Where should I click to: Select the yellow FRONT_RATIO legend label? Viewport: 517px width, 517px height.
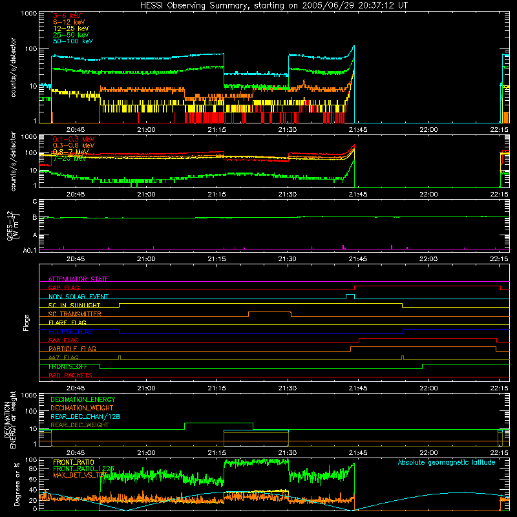pyautogui.click(x=74, y=462)
